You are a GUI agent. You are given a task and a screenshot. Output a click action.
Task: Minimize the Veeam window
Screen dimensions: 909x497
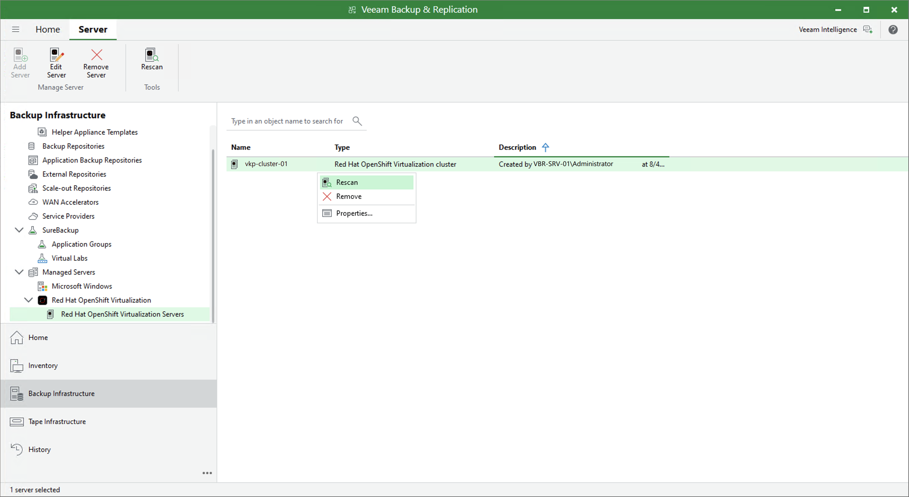click(838, 10)
